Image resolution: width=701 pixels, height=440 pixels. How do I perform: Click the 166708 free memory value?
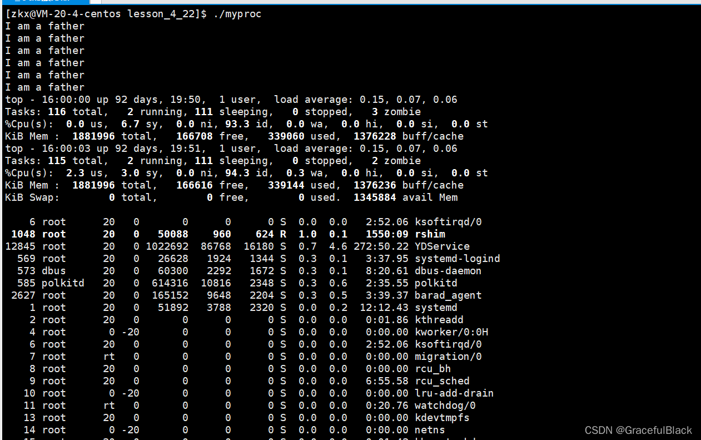[195, 136]
